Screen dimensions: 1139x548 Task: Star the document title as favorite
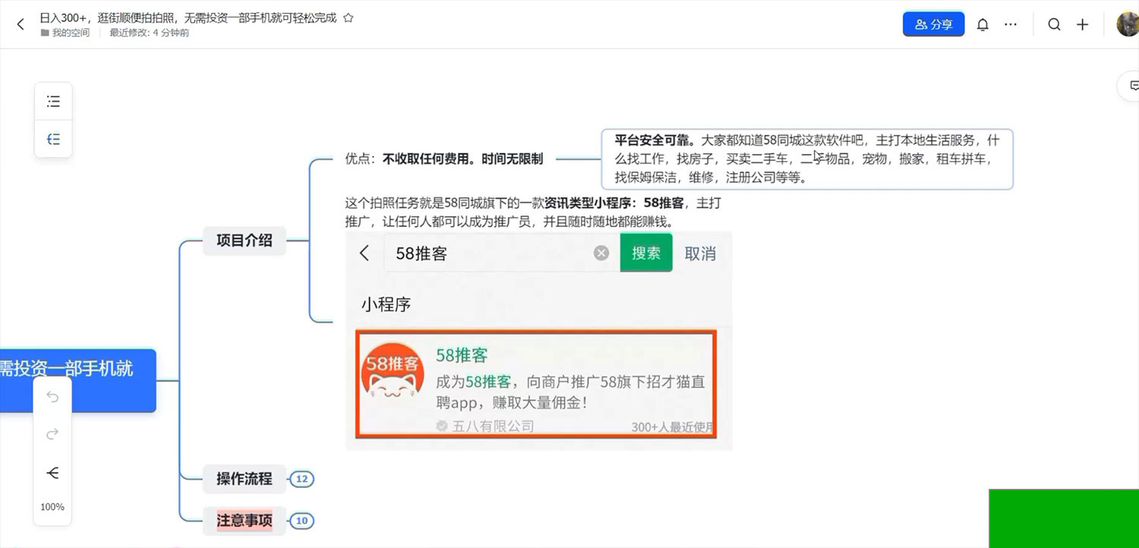pyautogui.click(x=349, y=17)
